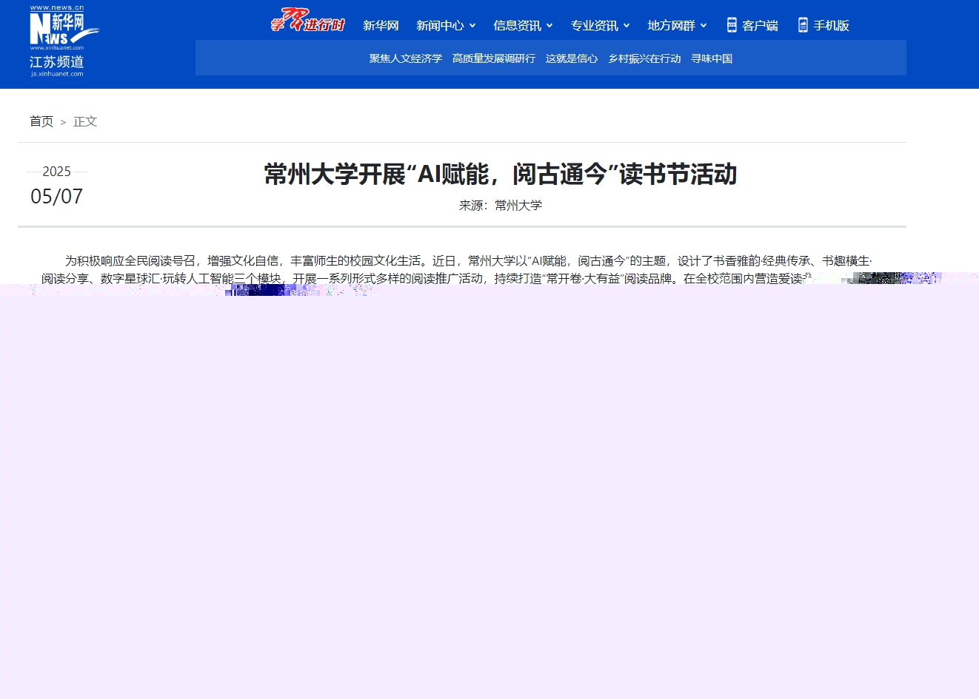979x699 pixels.
Task: Expand the 专业资讯 dropdown arrow
Action: (x=627, y=26)
